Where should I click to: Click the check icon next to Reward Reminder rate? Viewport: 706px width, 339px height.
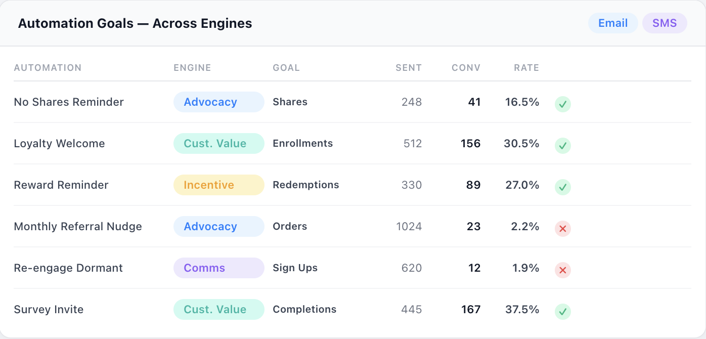tap(562, 187)
